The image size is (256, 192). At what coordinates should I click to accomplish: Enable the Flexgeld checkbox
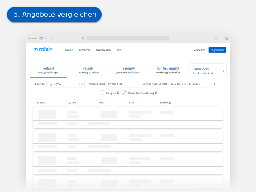point(102,93)
